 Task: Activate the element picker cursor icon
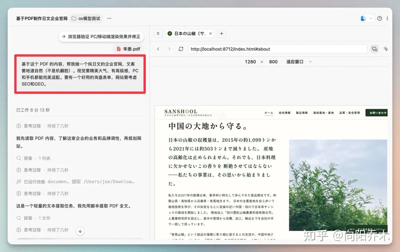386,49
